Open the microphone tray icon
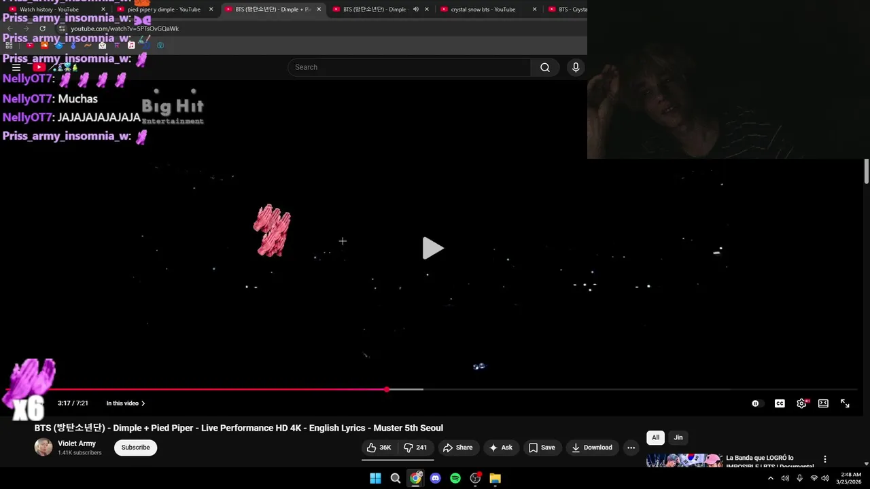The width and height of the screenshot is (870, 489). coord(799,478)
